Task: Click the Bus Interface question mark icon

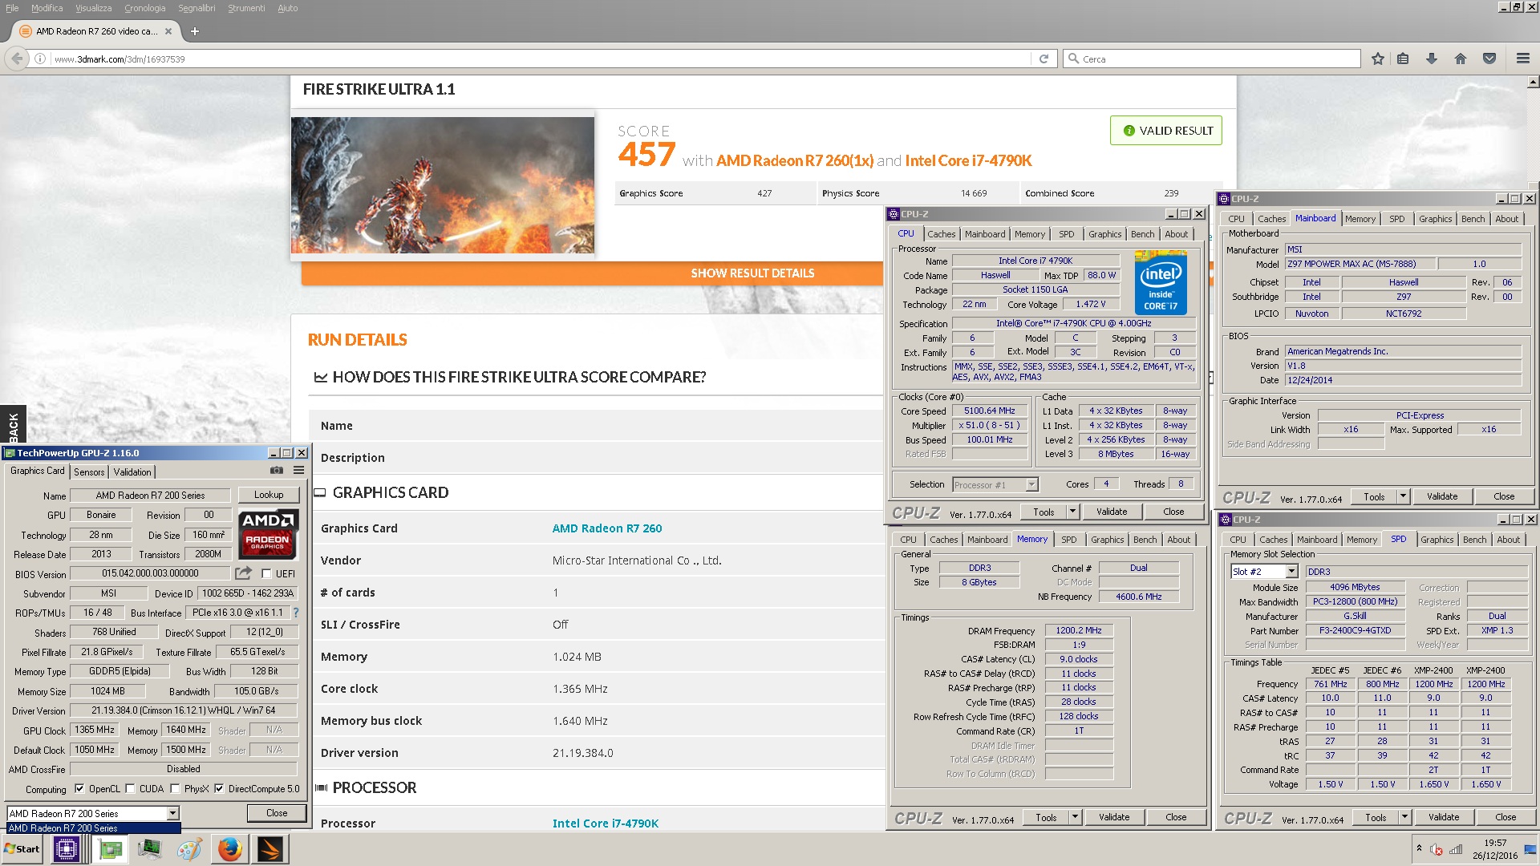Action: point(296,613)
